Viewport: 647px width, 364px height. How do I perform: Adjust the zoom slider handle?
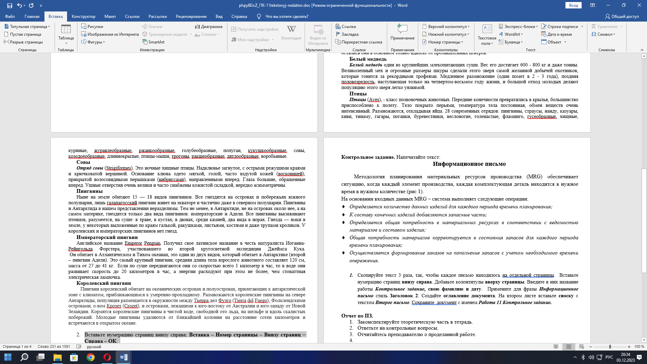tap(610, 346)
